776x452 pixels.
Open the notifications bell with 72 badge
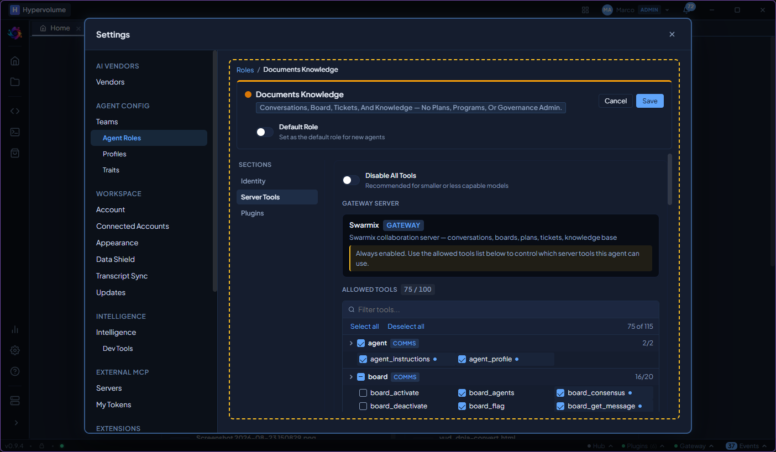(687, 9)
